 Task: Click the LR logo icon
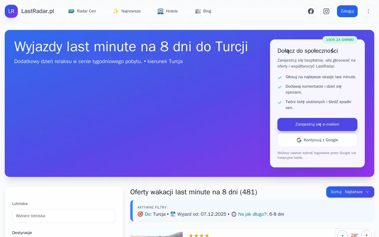tap(11, 11)
